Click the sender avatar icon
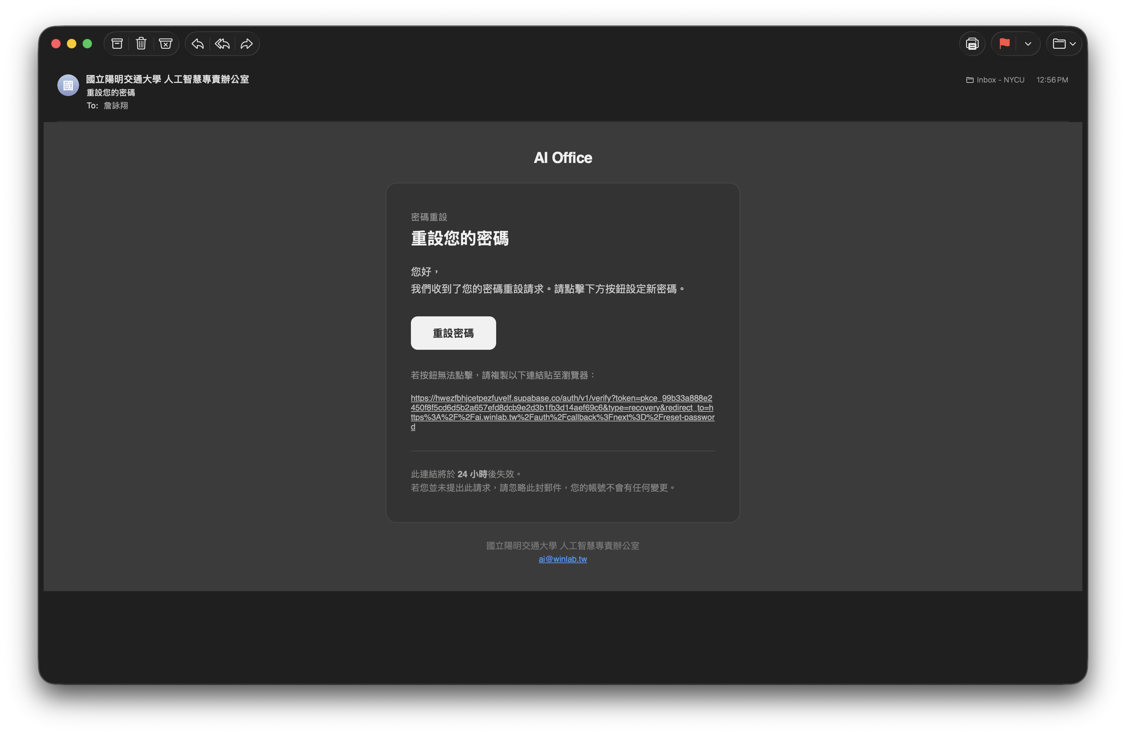 [x=68, y=85]
